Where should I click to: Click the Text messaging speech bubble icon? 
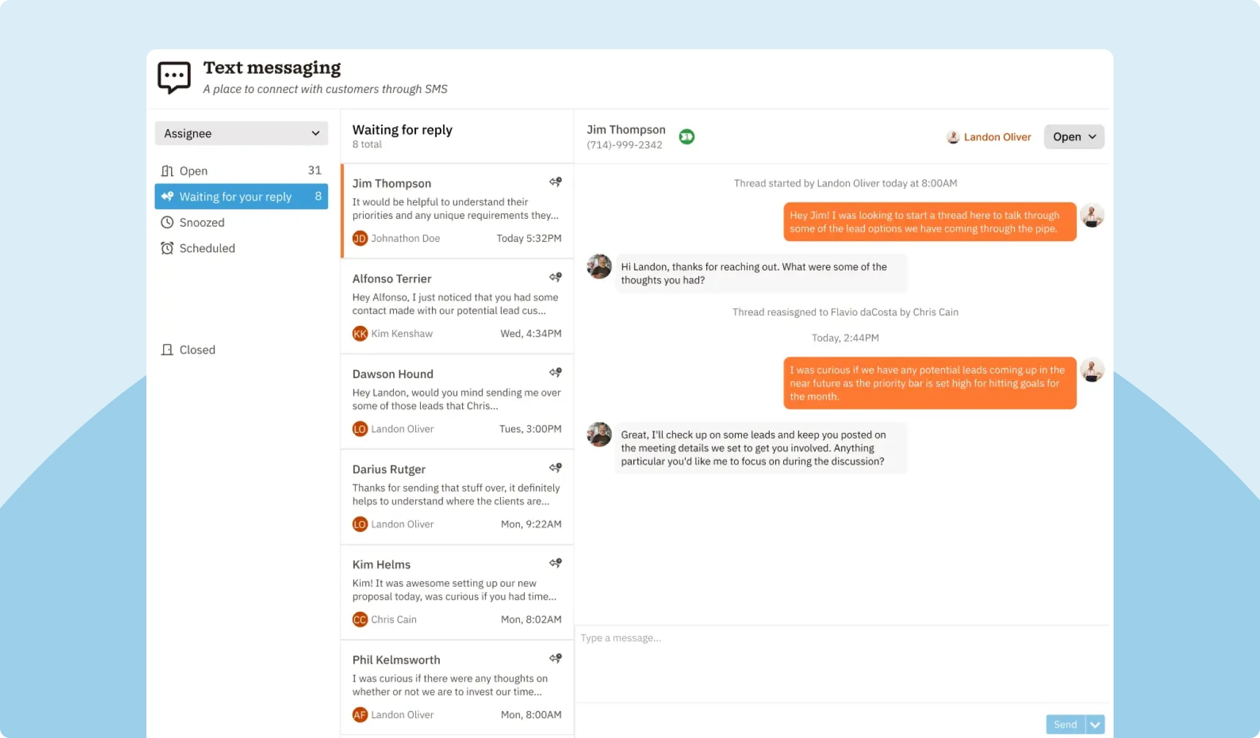(173, 76)
